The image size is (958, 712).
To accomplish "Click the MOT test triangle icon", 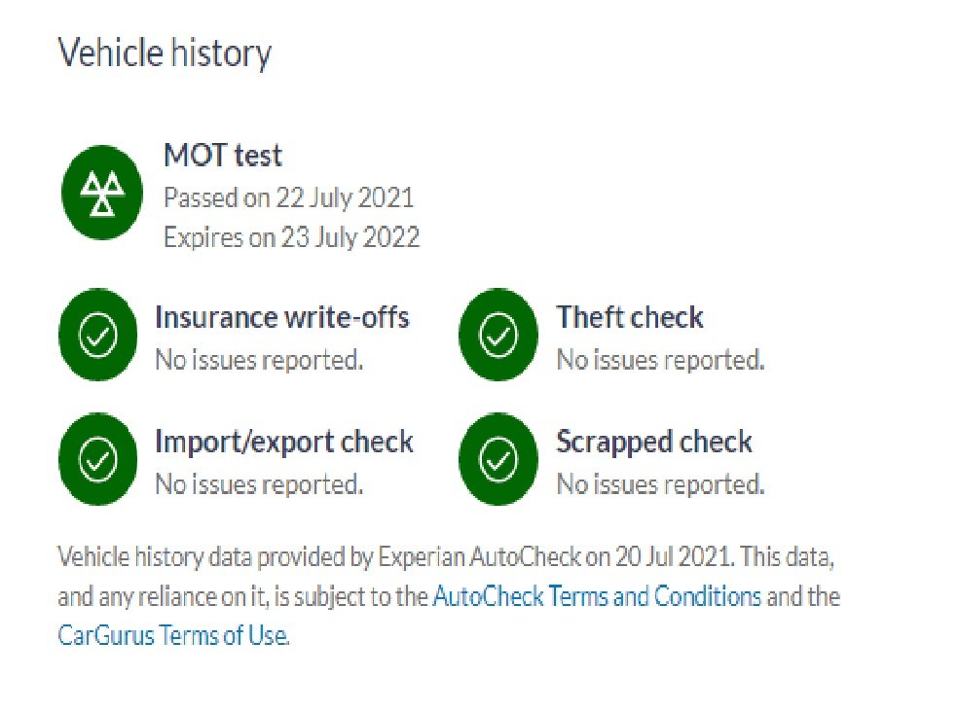I will click(99, 196).
